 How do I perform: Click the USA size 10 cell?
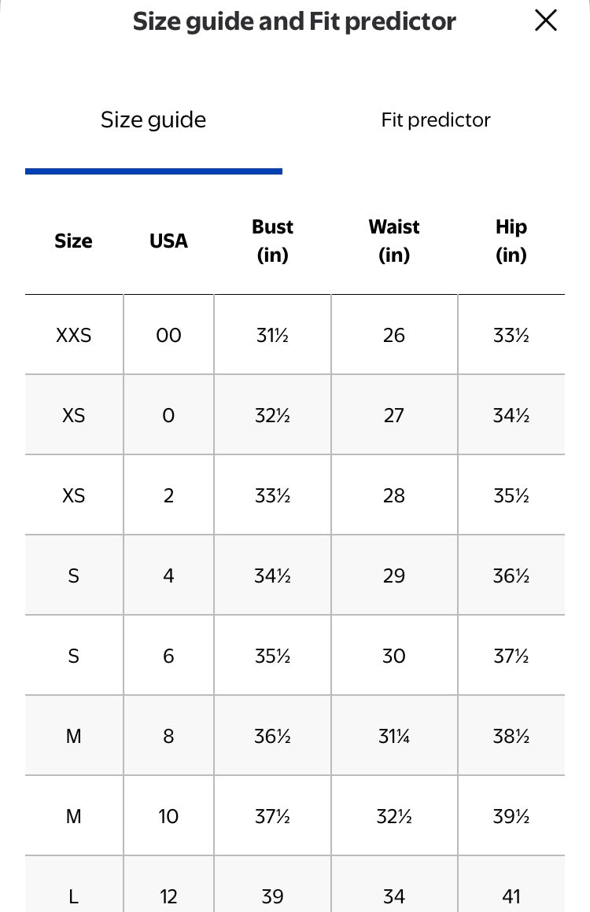pyautogui.click(x=168, y=817)
